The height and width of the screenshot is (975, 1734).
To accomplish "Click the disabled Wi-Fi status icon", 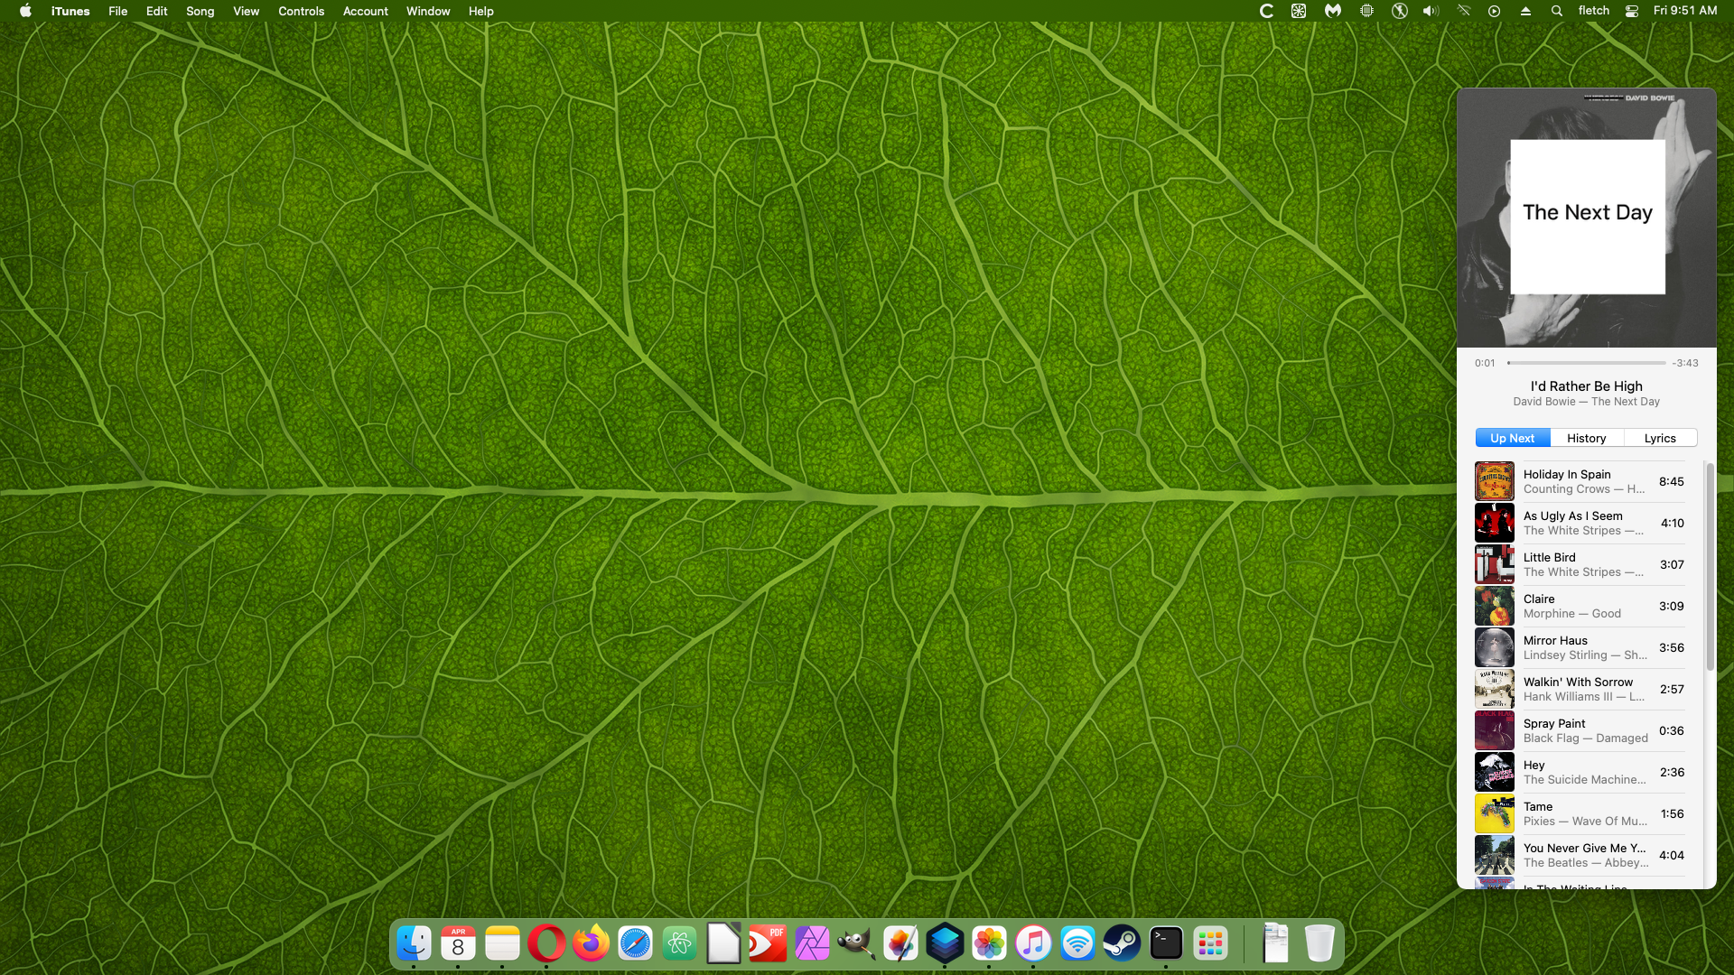I will coord(1463,11).
